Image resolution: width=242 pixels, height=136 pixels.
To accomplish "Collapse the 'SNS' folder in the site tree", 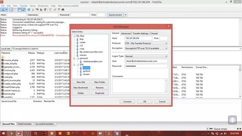I will 74,65.
